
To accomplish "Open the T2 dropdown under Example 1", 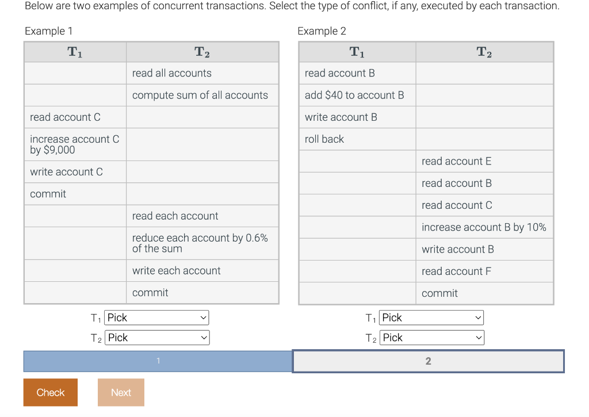I will pos(156,338).
